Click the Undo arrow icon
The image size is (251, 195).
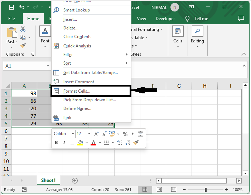pos(22,7)
